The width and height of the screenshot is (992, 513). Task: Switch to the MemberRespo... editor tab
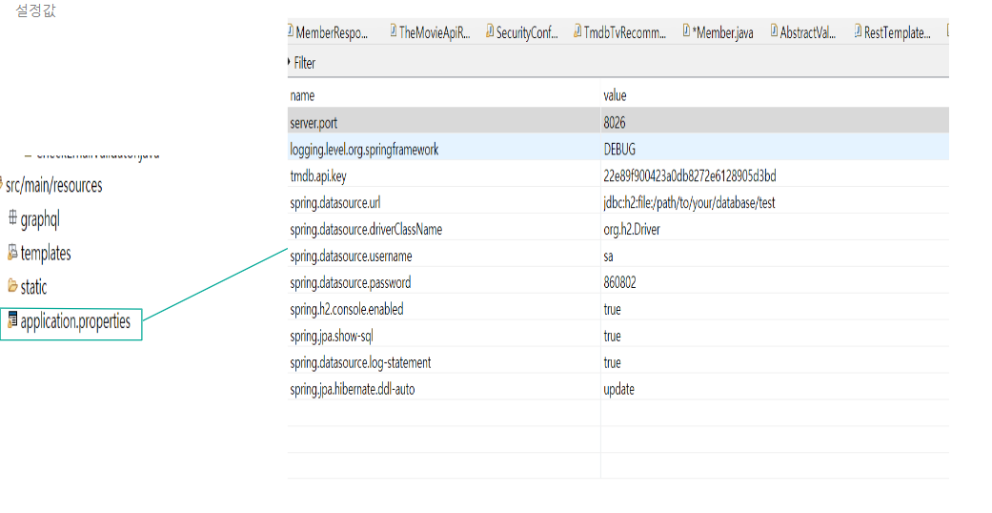328,32
